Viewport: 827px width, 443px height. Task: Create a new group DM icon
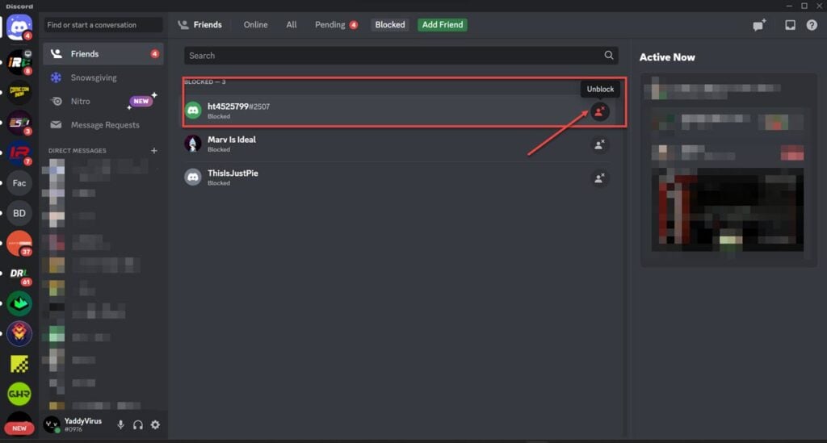pyautogui.click(x=759, y=25)
